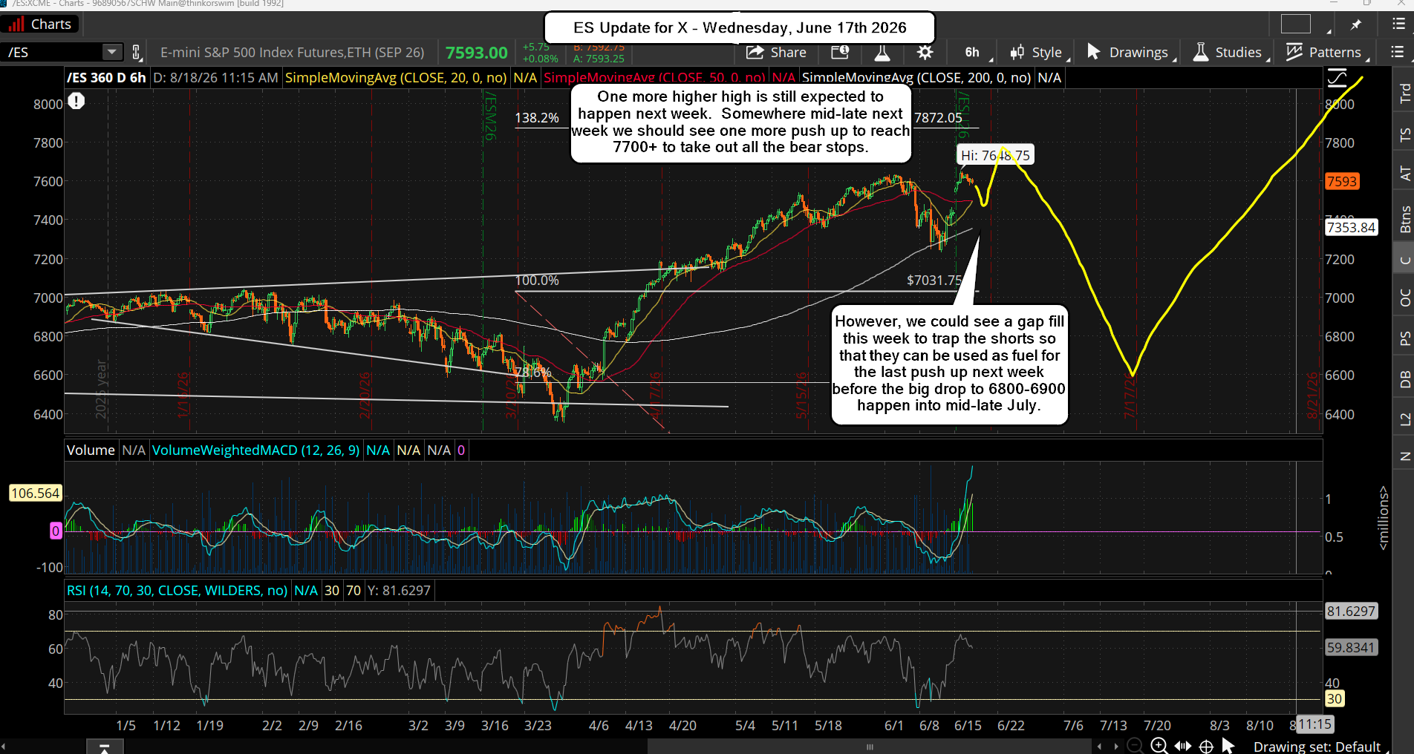Screen dimensions: 1414x754
Task: Click the 81.6297 RSI value bubble
Action: (x=1352, y=611)
